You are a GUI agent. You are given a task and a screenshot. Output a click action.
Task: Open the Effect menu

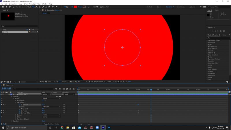(x=26, y=4)
